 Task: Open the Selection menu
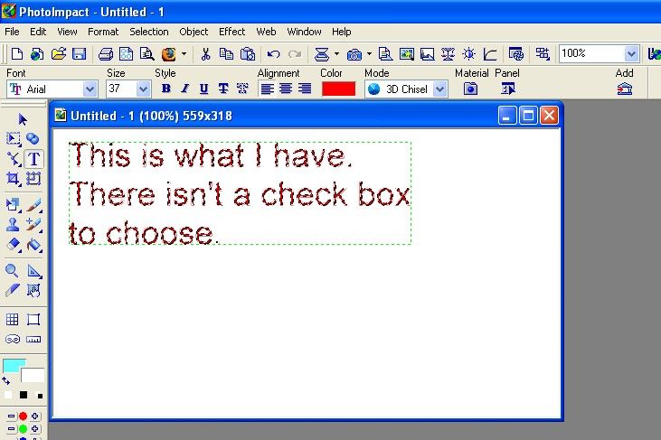tap(149, 32)
